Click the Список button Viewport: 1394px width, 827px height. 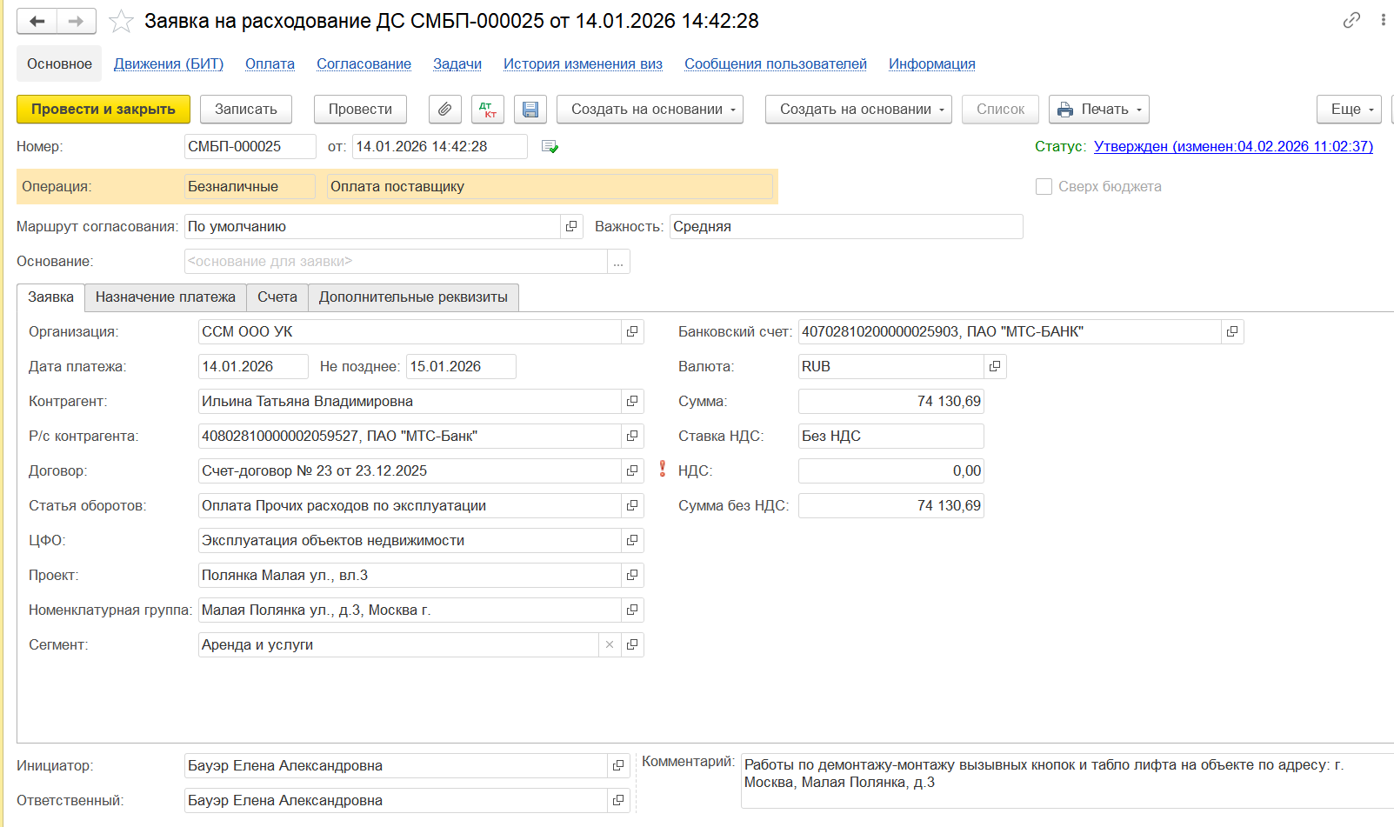point(1000,110)
